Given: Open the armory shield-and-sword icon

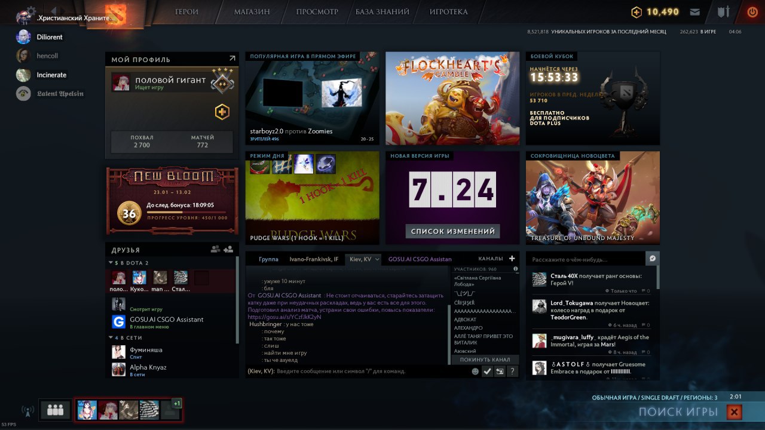Looking at the screenshot, I should 723,12.
